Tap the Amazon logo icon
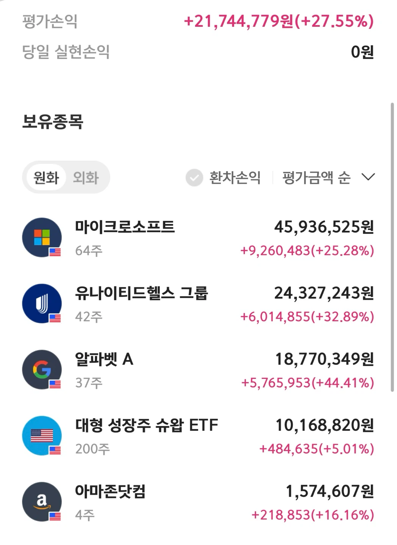Viewport: 397px width, 545px height. pos(42,502)
